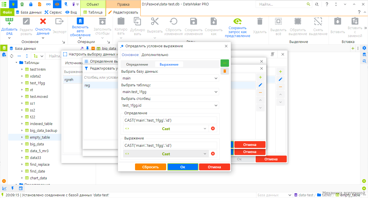Click the Вырезать scissors icon
This screenshot has height=198, width=368.
coord(155,21)
